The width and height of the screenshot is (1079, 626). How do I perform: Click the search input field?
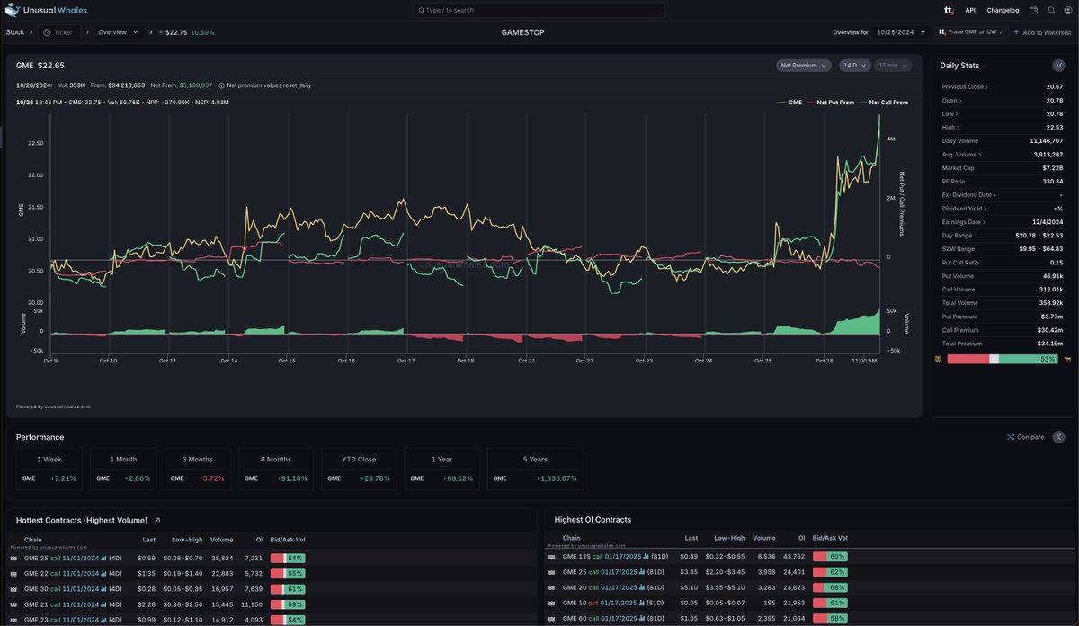539,10
